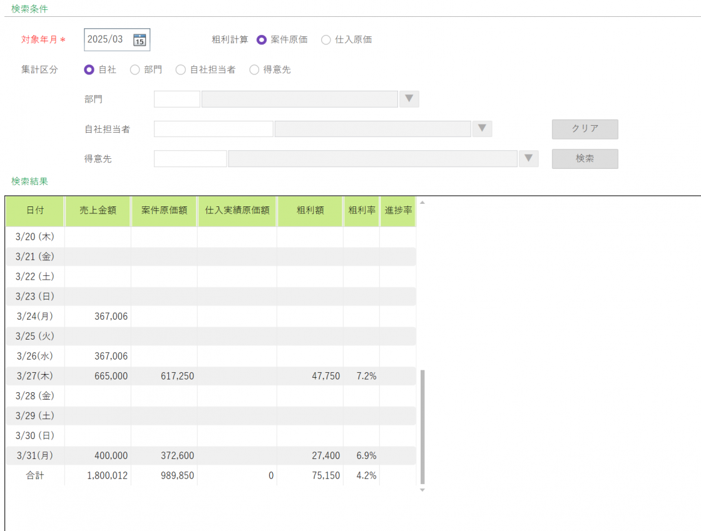
Task: Choose 部門 as 集計区分
Action: [135, 70]
